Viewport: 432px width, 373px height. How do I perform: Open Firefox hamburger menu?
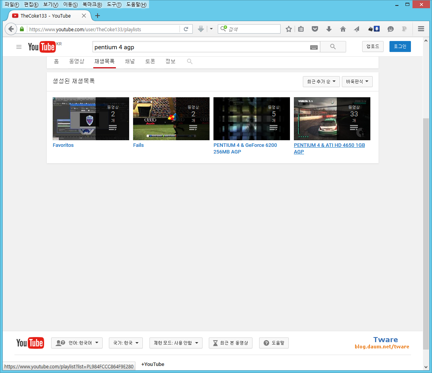(x=421, y=29)
